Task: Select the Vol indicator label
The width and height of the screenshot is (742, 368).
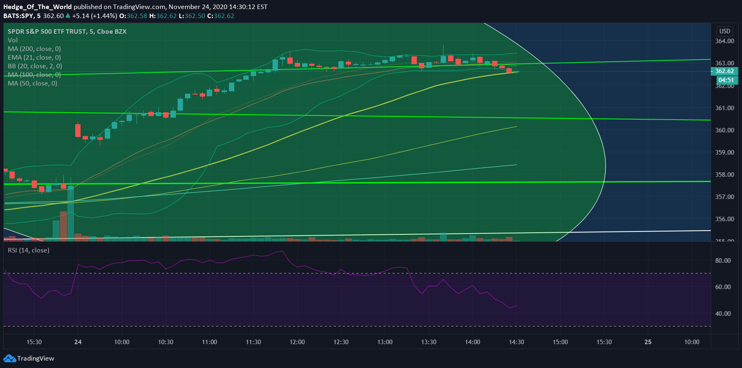Action: (x=13, y=40)
